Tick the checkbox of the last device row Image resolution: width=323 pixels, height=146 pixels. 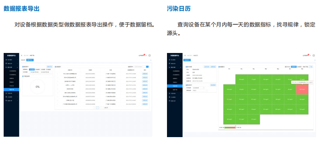[x=57, y=104]
